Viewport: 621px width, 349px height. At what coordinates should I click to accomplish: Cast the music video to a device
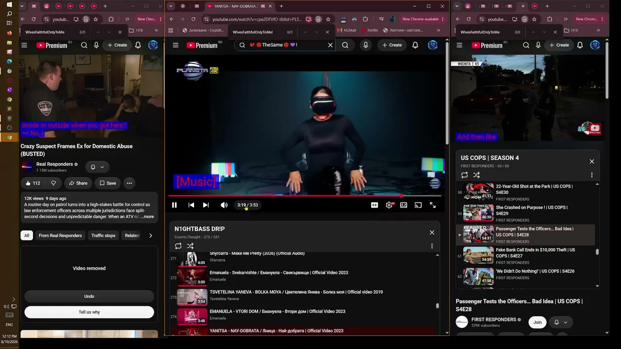pos(418,205)
